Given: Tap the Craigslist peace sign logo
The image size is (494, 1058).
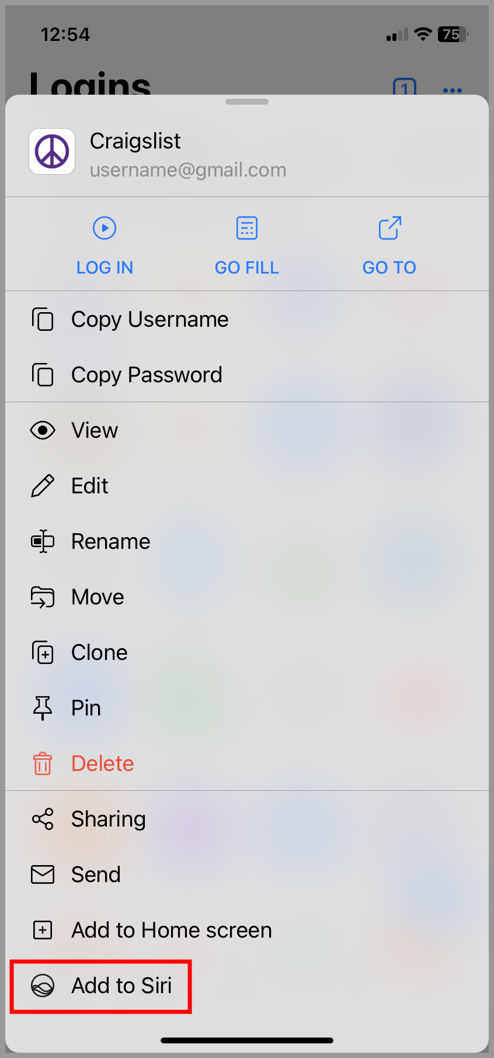Looking at the screenshot, I should (52, 151).
